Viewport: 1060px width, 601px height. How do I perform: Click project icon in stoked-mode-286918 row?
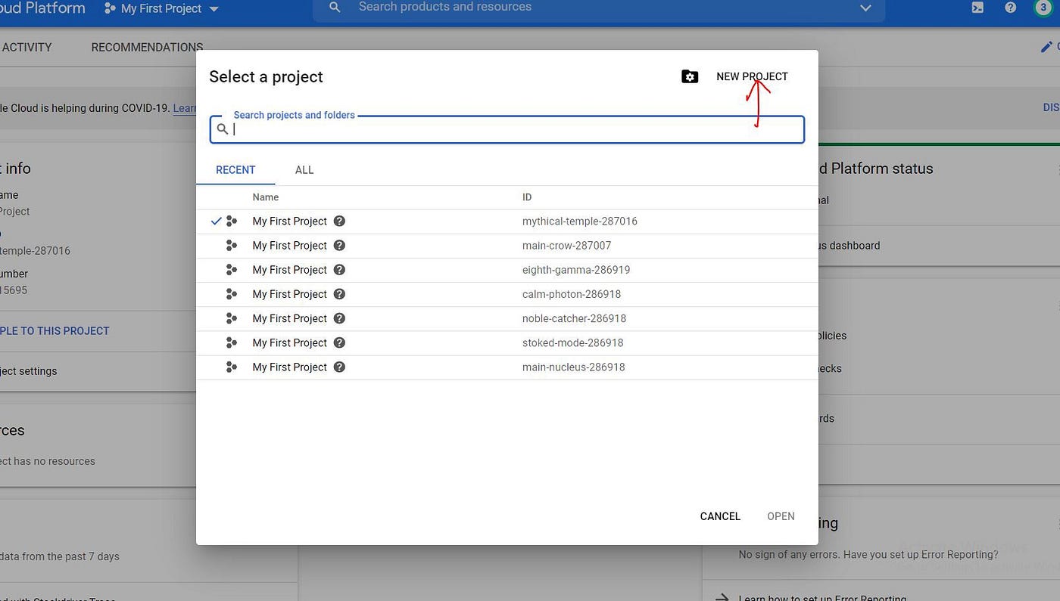coord(232,342)
